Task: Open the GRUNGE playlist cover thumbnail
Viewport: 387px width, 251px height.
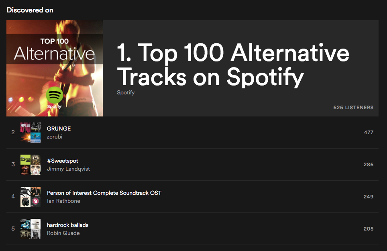Action: tap(31, 132)
